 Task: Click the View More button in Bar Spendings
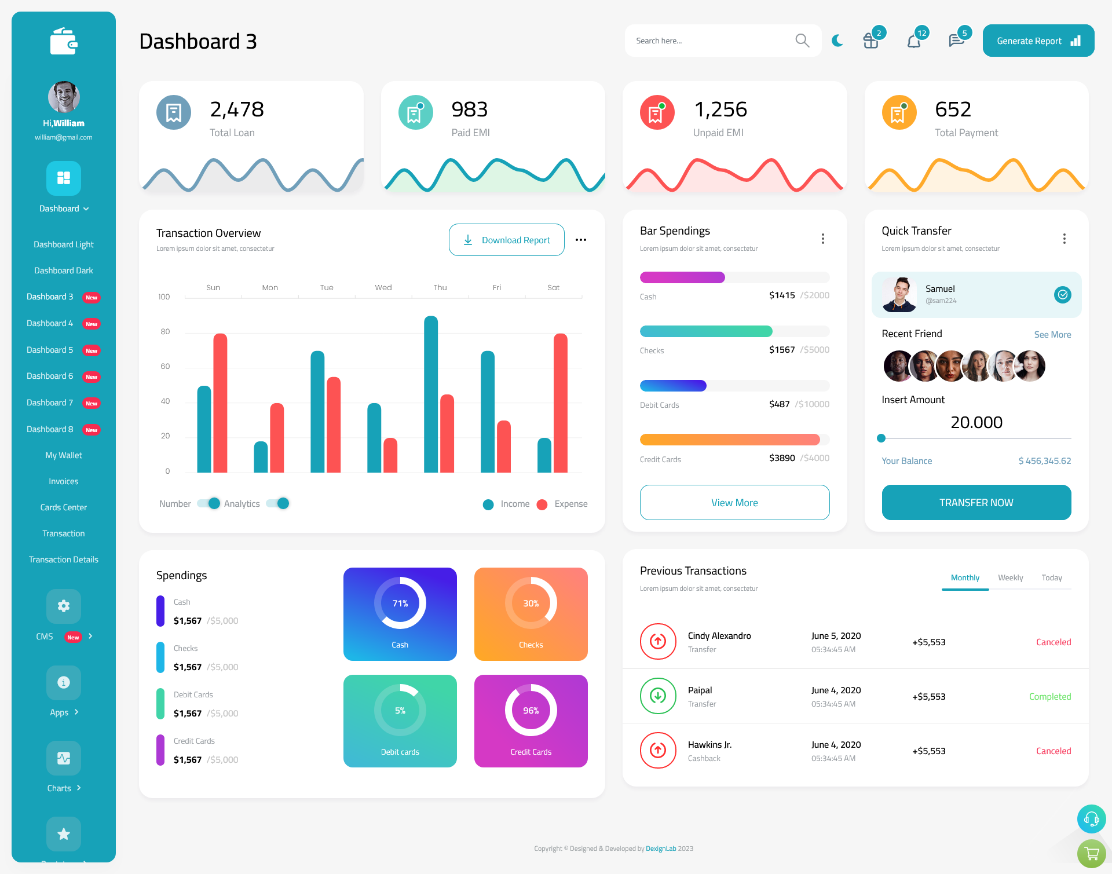click(734, 501)
